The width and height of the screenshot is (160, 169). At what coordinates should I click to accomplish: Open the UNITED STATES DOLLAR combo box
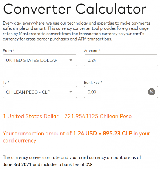40,60
